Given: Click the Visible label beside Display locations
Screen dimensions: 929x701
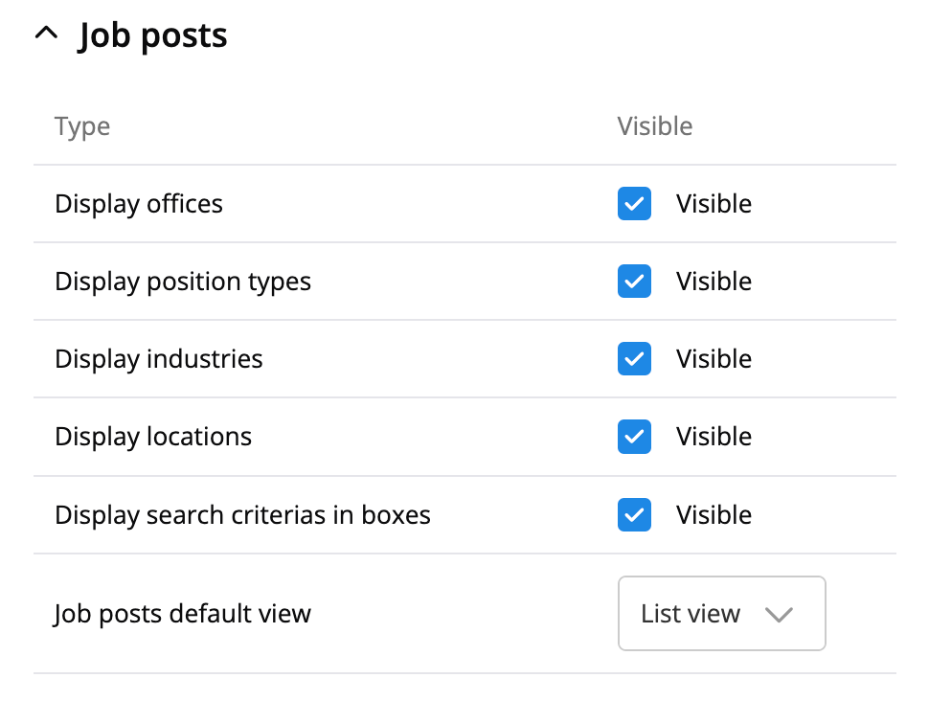Looking at the screenshot, I should [x=714, y=437].
